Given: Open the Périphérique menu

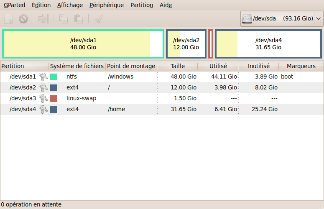Looking at the screenshot, I should click(x=107, y=5).
